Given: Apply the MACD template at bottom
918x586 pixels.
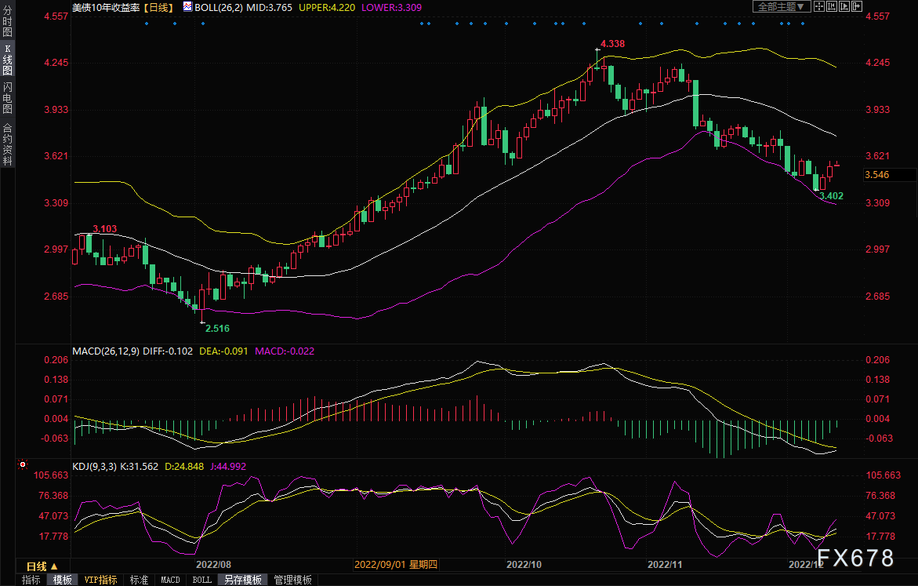Looking at the screenshot, I should (x=170, y=580).
